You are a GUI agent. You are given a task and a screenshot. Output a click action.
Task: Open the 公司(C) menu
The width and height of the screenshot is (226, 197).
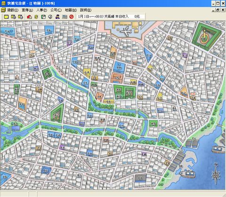[x=56, y=10]
